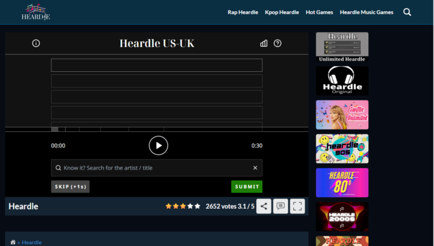Open the help question mark icon
Screen dimensions: 434x246
click(278, 43)
